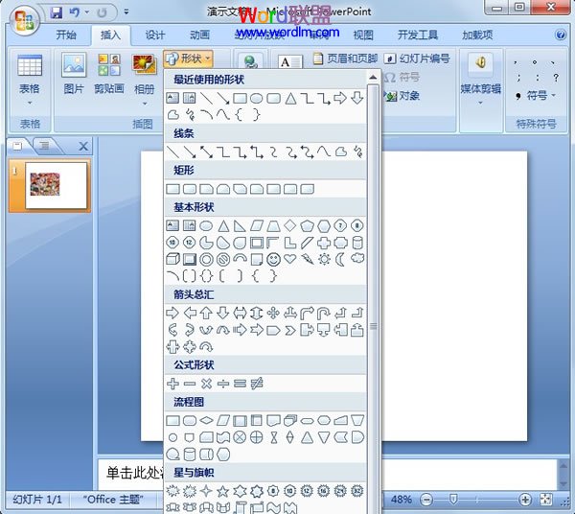Viewport: 575px width, 514px height.
Task: Choose the 5-point star in 星与旗帜
Action: (x=222, y=491)
